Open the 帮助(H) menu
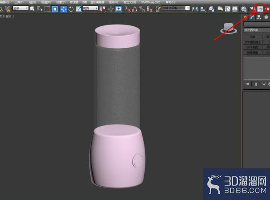Screen dimensions: 270x200 coord(170,2)
